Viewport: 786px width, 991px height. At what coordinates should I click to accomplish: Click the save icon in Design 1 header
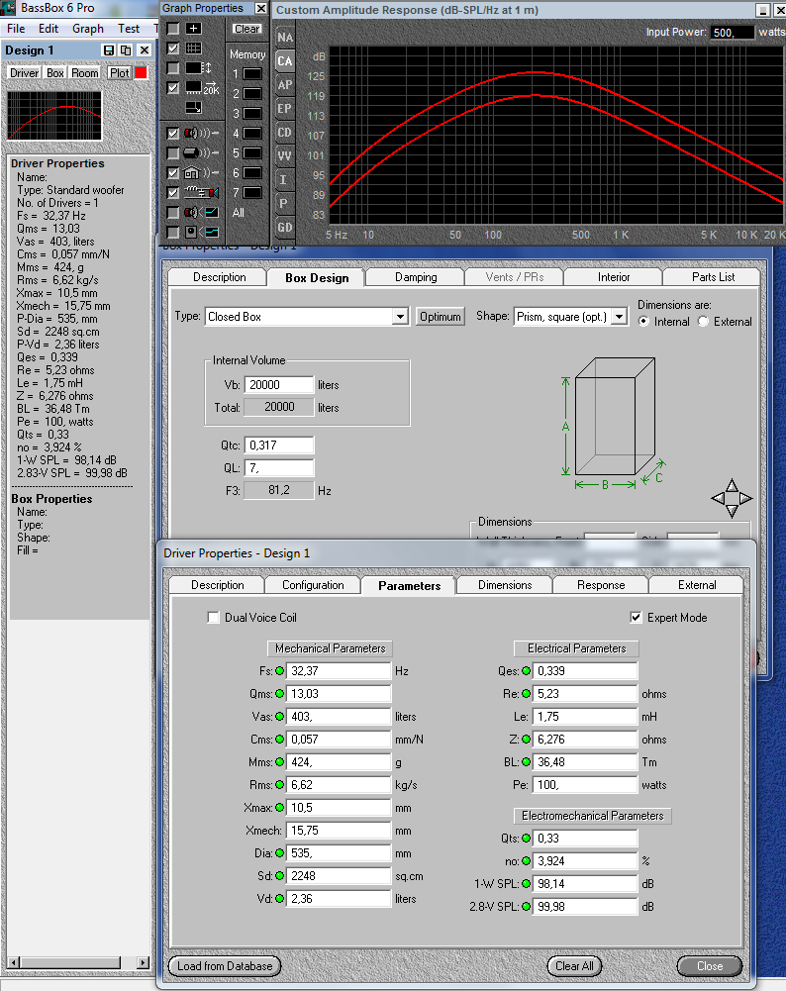click(110, 50)
